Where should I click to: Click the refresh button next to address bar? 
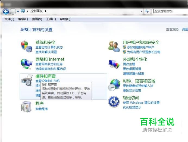pyautogui.click(x=147, y=11)
